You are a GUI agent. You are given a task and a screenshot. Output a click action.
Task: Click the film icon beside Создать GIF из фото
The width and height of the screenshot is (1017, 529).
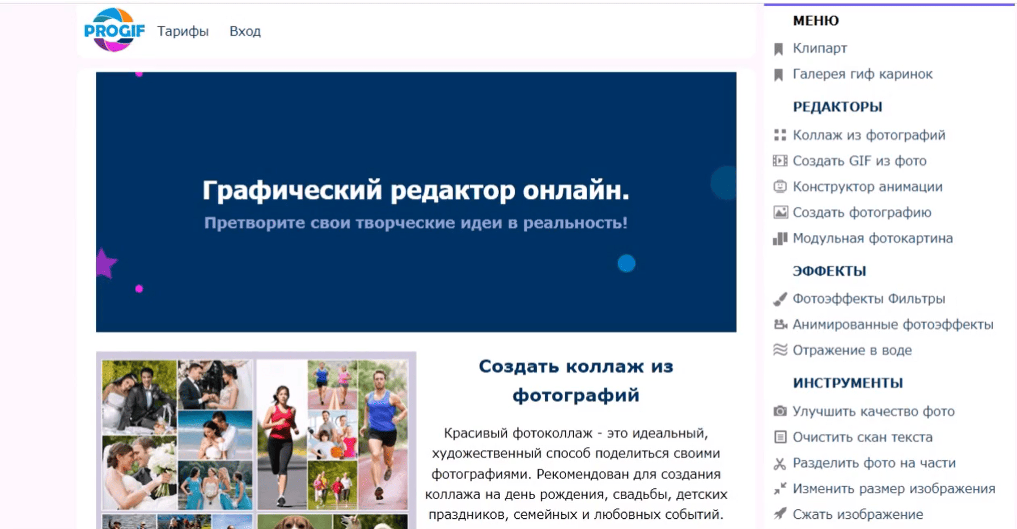point(780,161)
